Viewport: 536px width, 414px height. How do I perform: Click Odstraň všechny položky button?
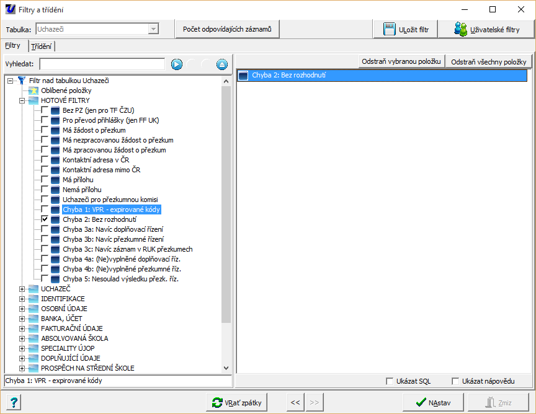point(489,62)
